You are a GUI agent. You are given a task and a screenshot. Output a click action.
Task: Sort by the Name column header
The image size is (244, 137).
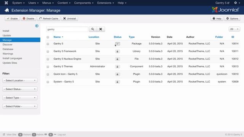(58, 37)
